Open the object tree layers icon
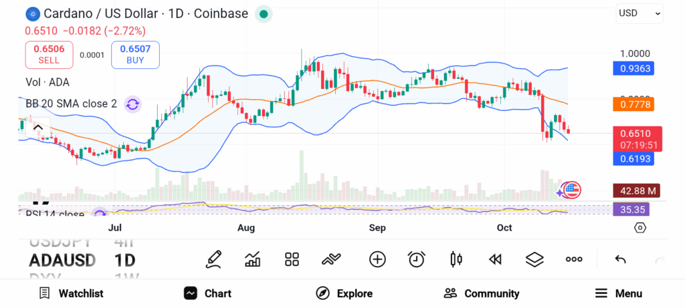The width and height of the screenshot is (685, 308). [x=534, y=259]
